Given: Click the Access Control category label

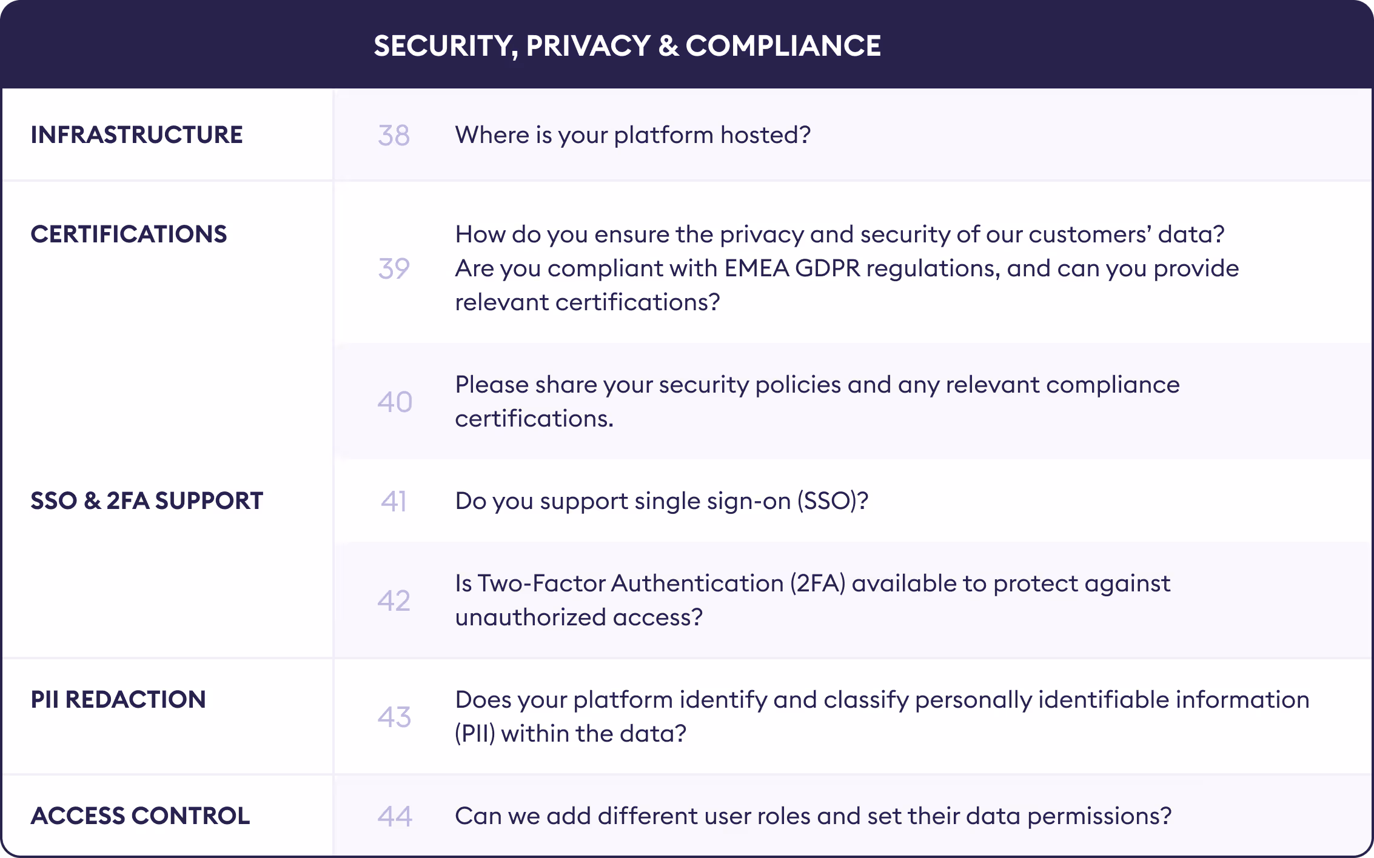Looking at the screenshot, I should [x=140, y=816].
